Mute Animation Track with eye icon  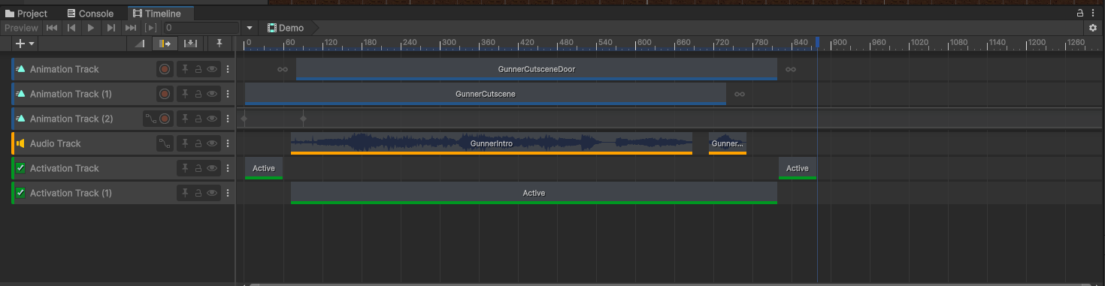[x=212, y=69]
